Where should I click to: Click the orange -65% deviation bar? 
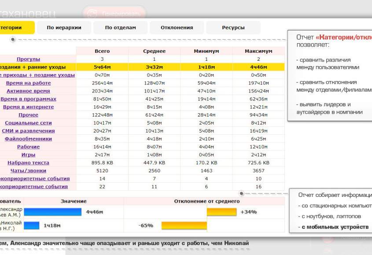point(184,225)
